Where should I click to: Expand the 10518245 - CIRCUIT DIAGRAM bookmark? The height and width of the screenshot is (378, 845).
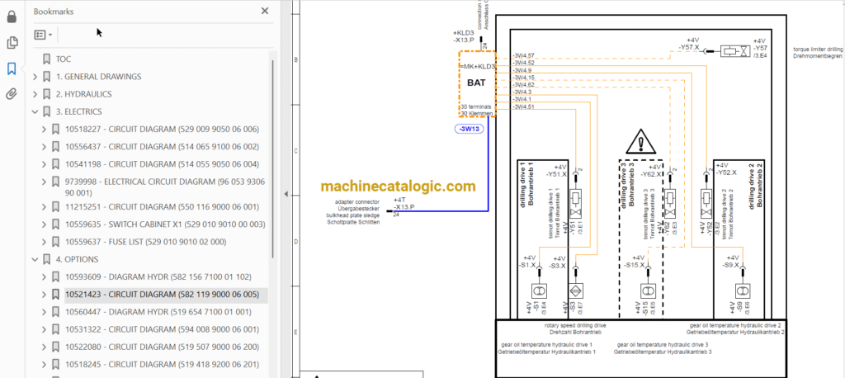click(45, 365)
